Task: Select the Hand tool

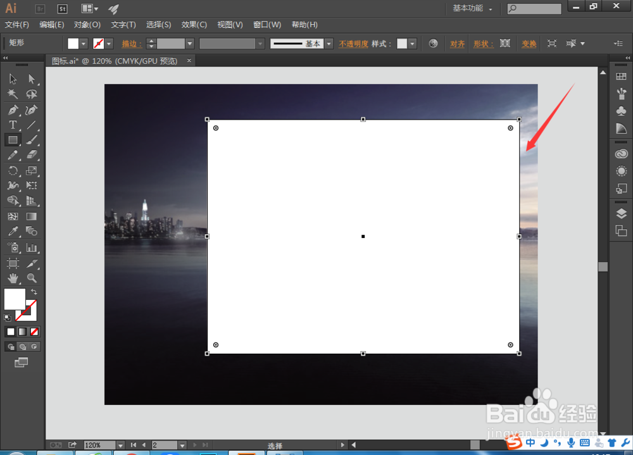Action: point(13,278)
